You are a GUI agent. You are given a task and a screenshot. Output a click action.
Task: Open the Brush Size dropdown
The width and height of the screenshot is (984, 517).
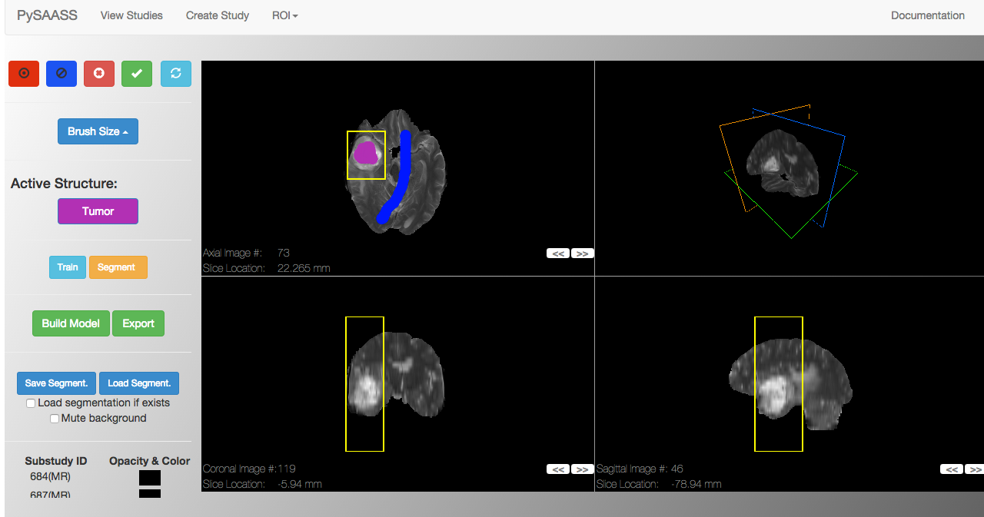[98, 131]
